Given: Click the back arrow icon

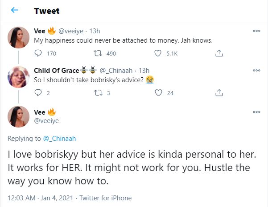Looking at the screenshot, I should tap(15, 11).
